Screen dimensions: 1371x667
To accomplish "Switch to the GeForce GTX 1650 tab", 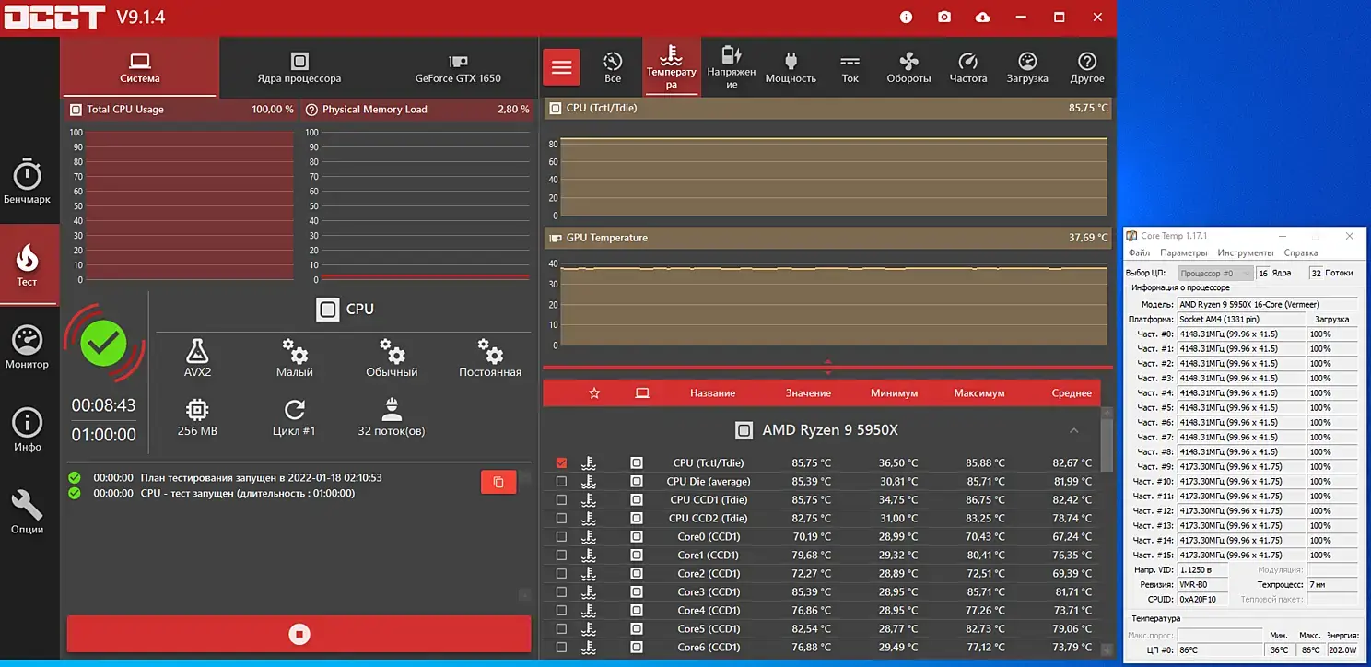I will tap(458, 68).
